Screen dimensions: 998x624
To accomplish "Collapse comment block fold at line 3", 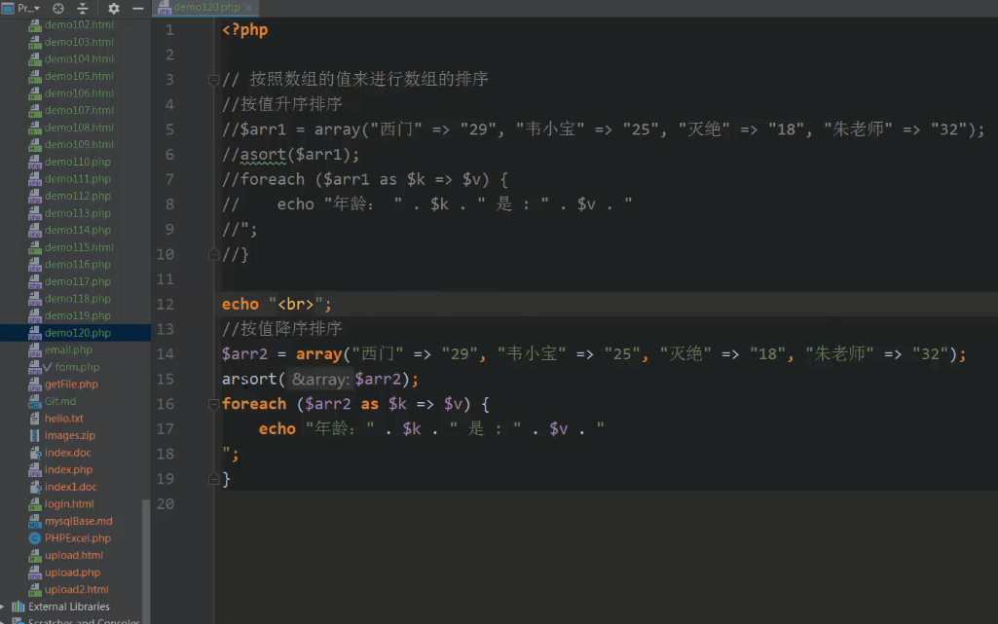I will tap(214, 80).
